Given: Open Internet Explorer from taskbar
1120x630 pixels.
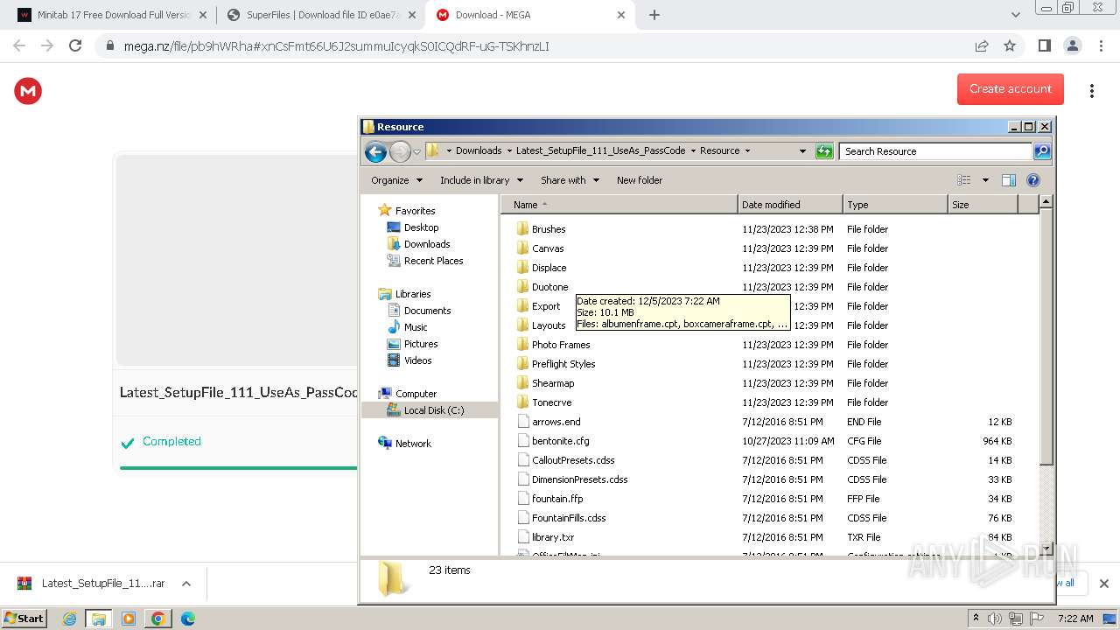Looking at the screenshot, I should [69, 619].
